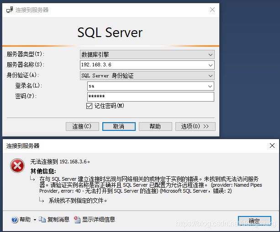This screenshot has width=280, height=232.
Task: Click the arrow icon before 系统找不到指定的文件
Action: (42, 200)
